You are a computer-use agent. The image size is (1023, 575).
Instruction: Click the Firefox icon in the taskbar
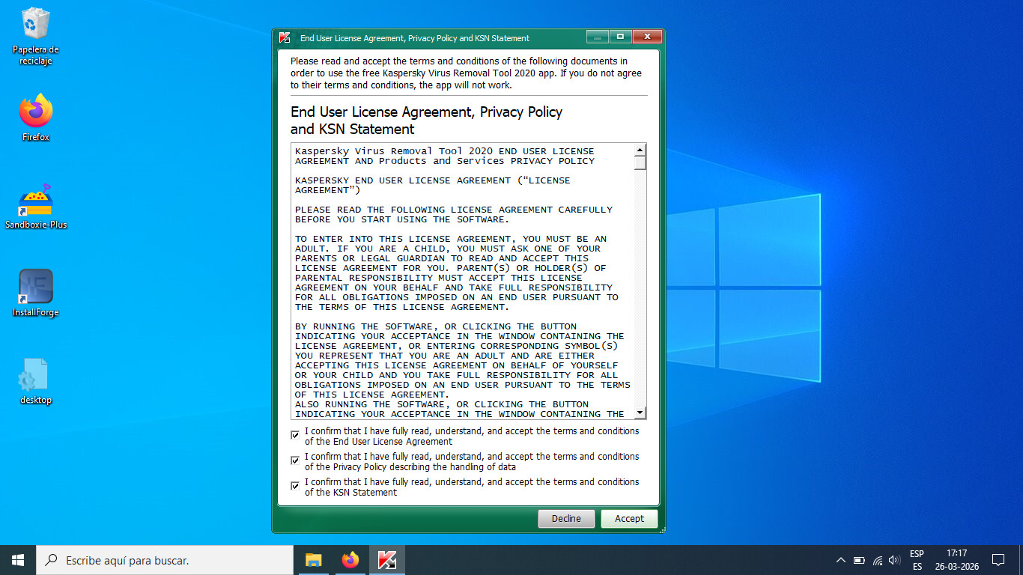click(350, 560)
